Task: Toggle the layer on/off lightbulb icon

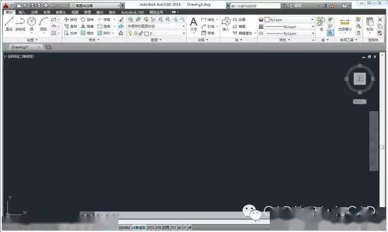Action: click(x=130, y=33)
